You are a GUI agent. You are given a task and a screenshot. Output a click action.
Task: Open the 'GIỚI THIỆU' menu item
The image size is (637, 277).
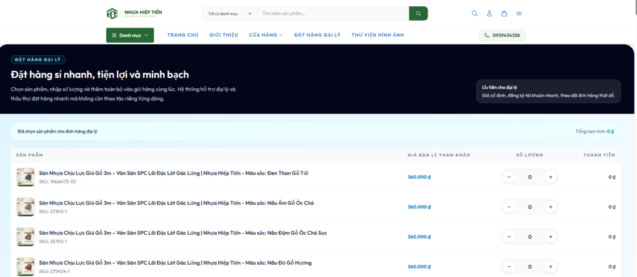point(224,35)
